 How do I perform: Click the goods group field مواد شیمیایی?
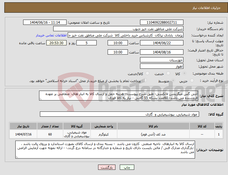click(119, 114)
